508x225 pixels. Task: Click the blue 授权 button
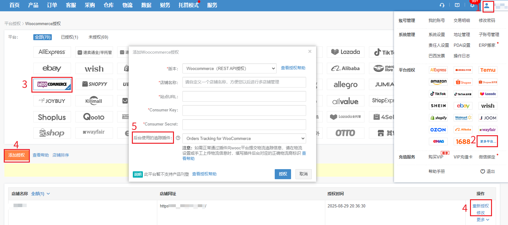(x=283, y=174)
